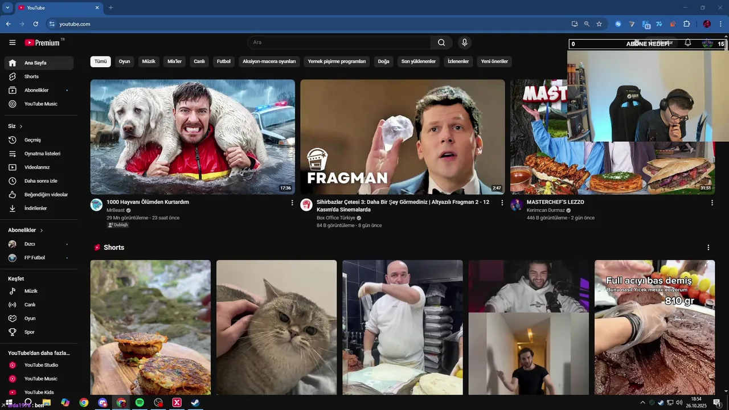
Task: Open Spotify from the taskbar
Action: (x=140, y=403)
